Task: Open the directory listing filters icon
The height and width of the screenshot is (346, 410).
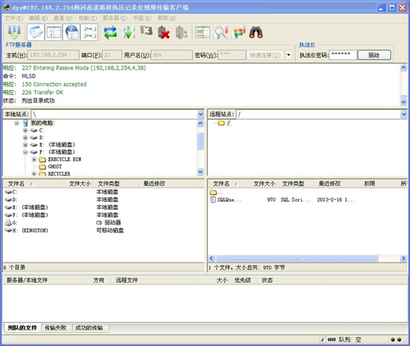Action: click(203, 33)
